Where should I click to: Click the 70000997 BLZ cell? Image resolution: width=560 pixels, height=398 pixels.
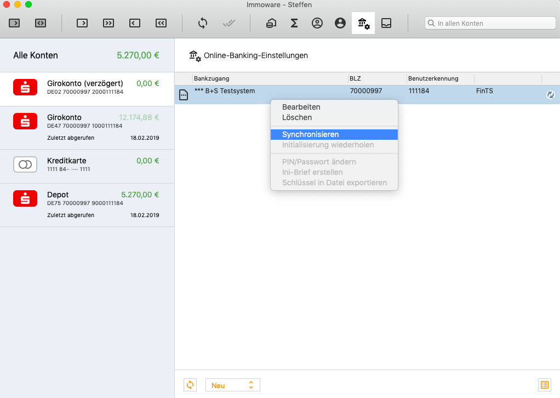click(366, 91)
